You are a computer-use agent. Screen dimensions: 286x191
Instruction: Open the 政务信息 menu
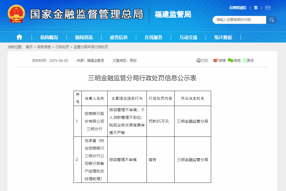pyautogui.click(x=119, y=37)
